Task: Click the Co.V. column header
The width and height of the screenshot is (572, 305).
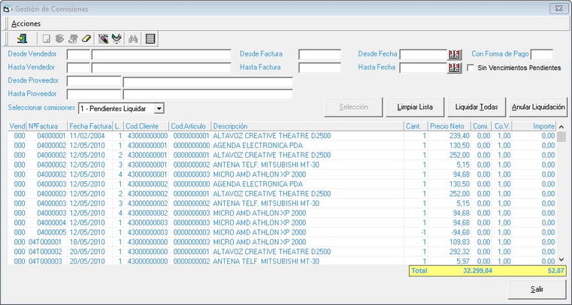Action: tap(501, 126)
